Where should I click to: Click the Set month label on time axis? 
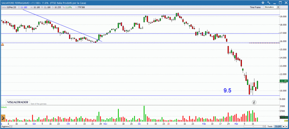pos(34,124)
